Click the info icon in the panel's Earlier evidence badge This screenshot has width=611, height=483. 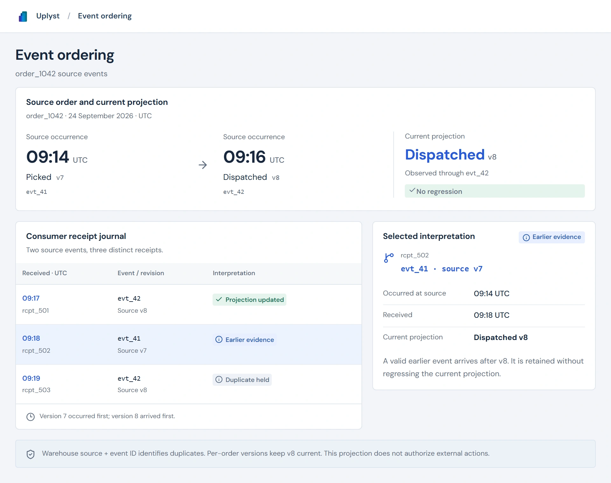(526, 237)
